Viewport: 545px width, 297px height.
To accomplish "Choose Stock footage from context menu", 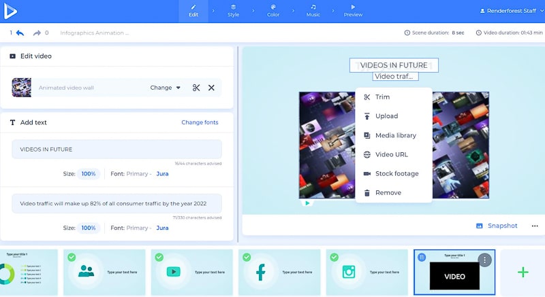I will (394, 173).
